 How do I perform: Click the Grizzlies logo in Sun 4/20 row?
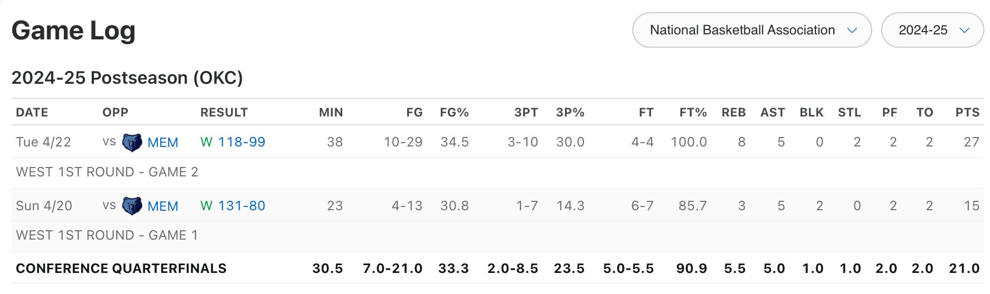(x=132, y=206)
